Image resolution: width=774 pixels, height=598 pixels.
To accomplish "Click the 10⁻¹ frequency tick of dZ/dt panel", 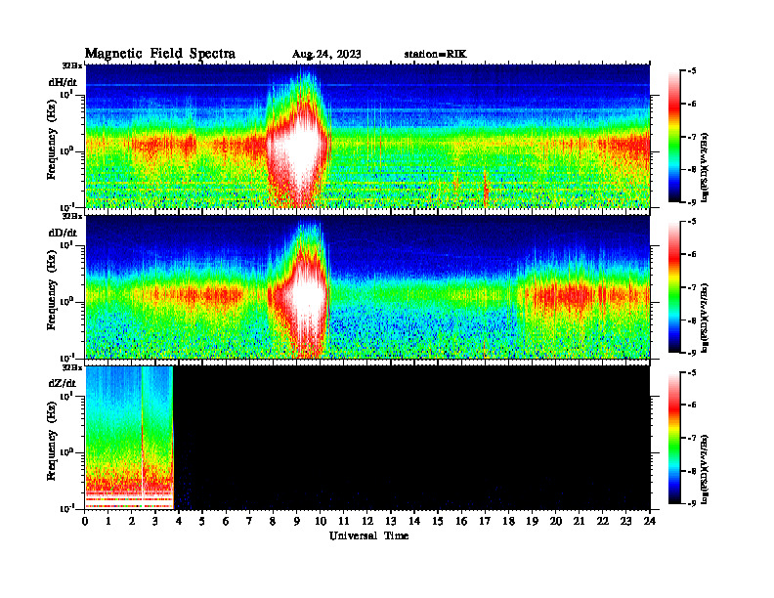I will click(66, 508).
